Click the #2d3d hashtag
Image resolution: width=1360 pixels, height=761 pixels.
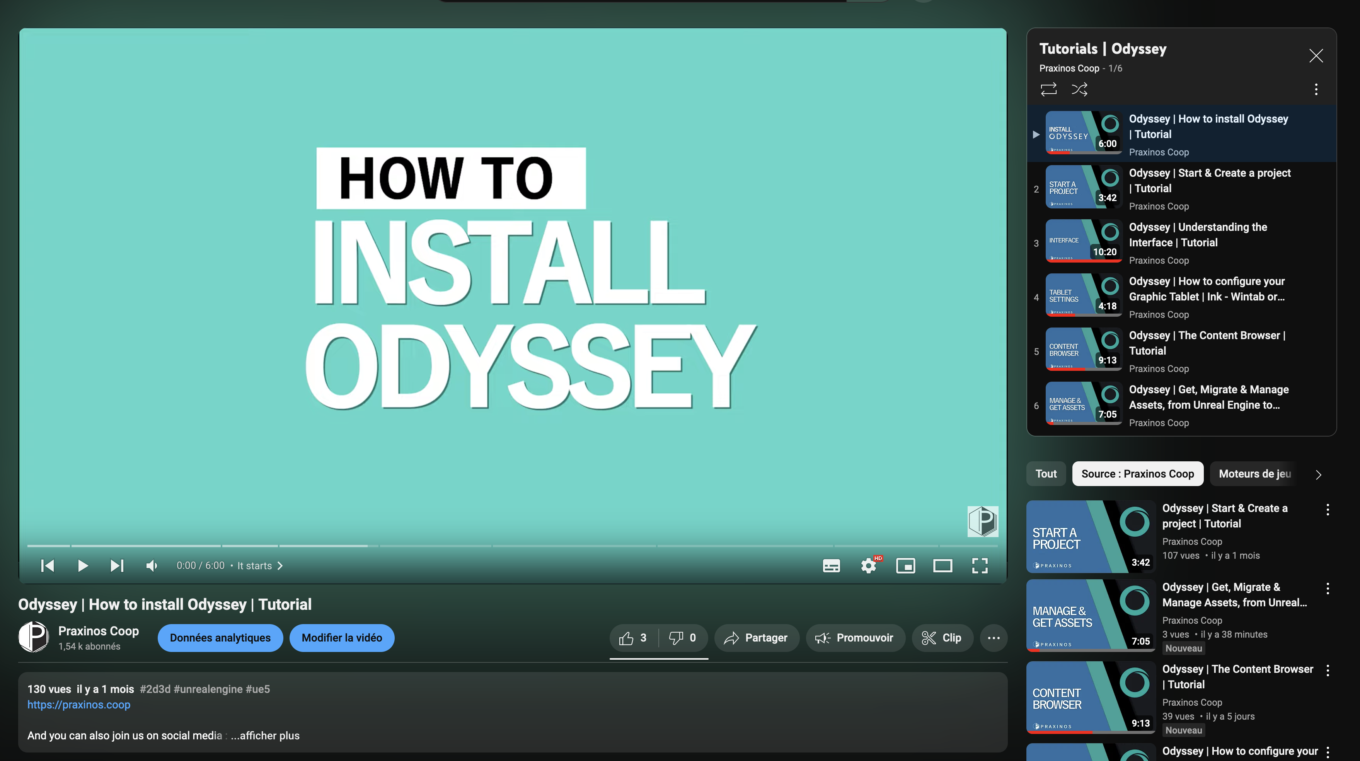[155, 689]
